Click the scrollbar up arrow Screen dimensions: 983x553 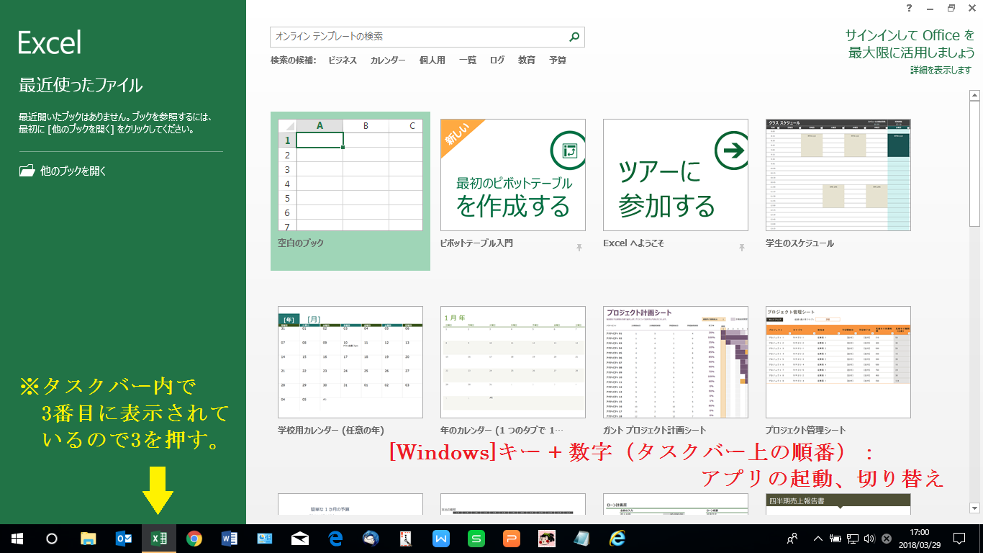click(975, 94)
